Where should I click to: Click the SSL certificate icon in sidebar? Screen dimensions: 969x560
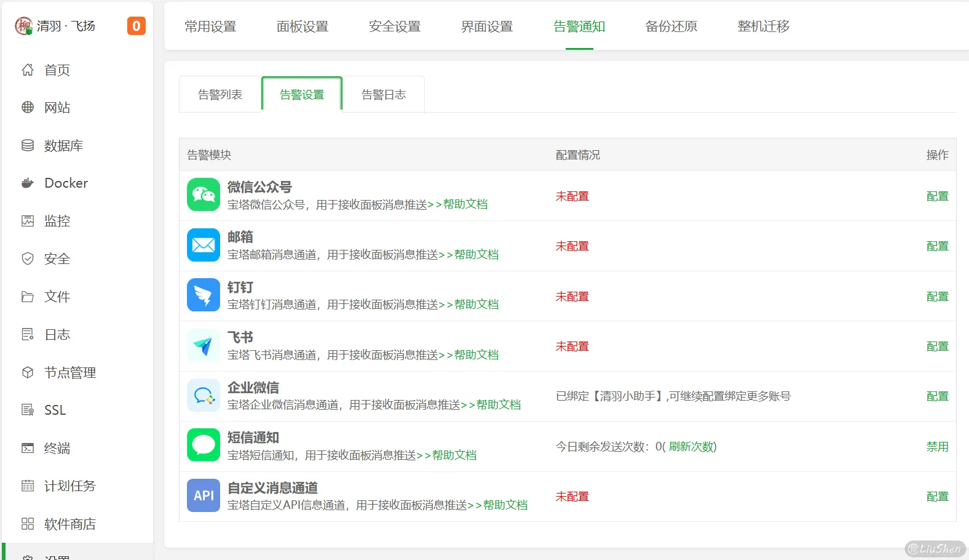coord(28,410)
